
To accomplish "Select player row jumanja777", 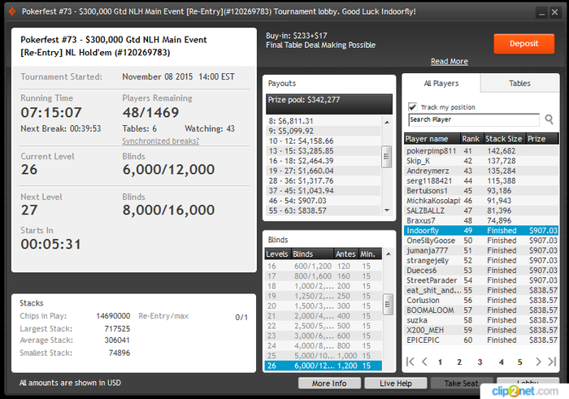I will pyautogui.click(x=481, y=250).
